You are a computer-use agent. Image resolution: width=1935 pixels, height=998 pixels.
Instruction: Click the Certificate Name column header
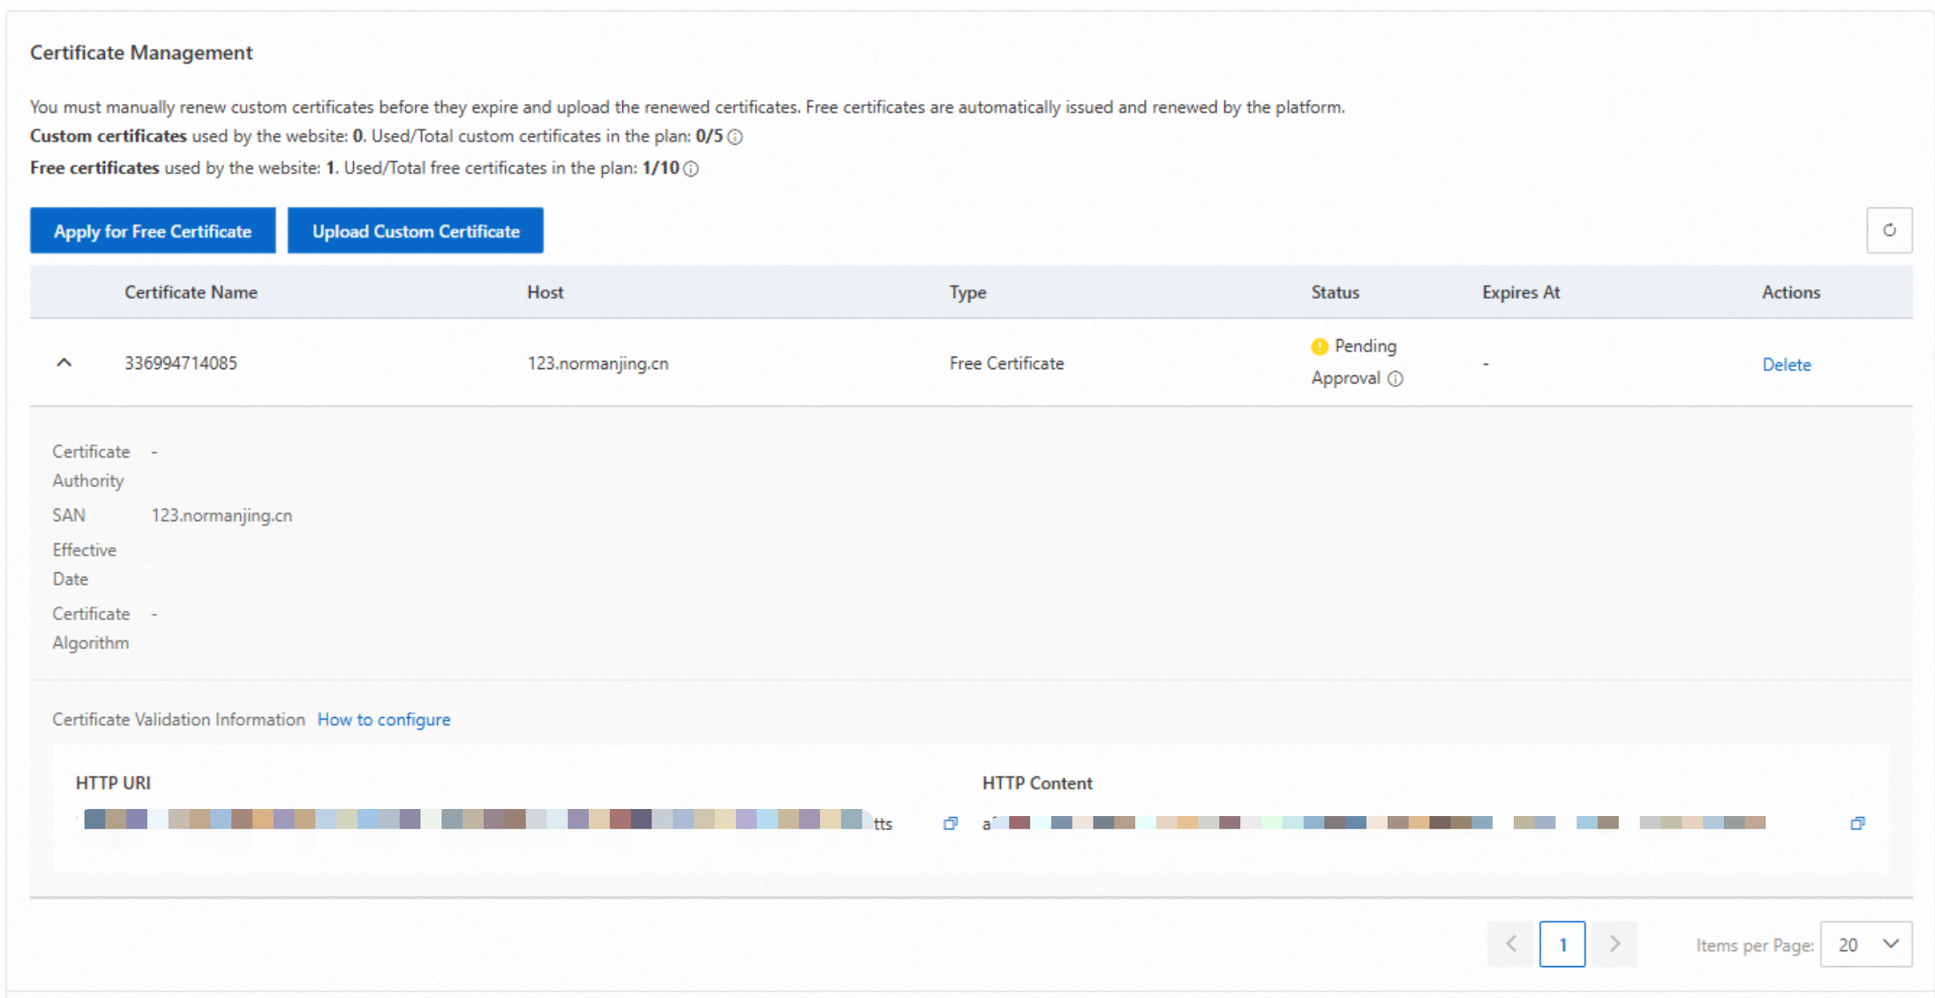click(x=191, y=292)
